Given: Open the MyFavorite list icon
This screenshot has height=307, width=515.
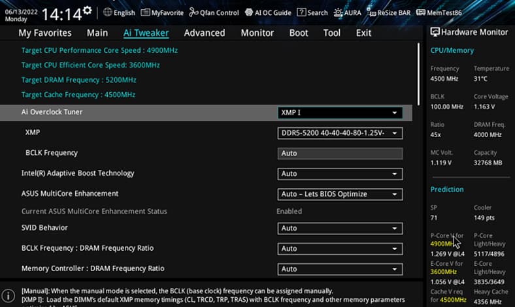Looking at the screenshot, I should pos(145,12).
